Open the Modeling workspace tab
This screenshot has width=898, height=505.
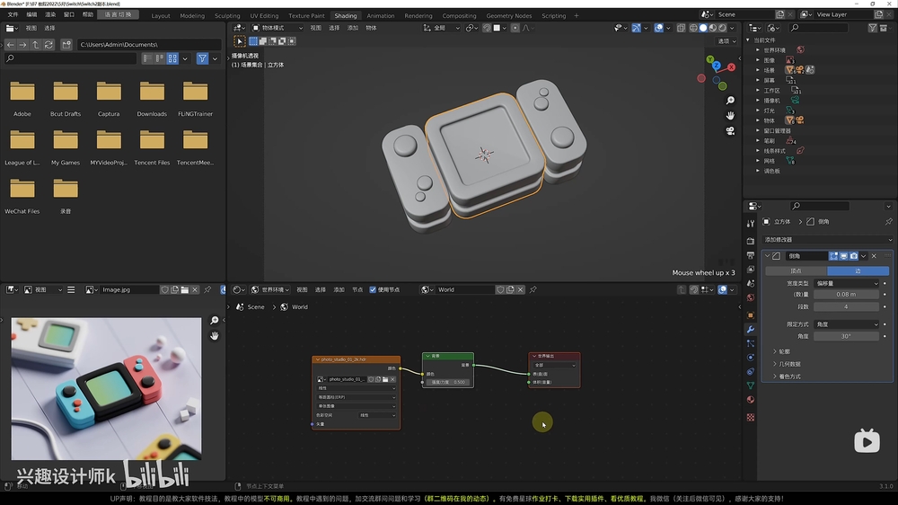click(192, 15)
